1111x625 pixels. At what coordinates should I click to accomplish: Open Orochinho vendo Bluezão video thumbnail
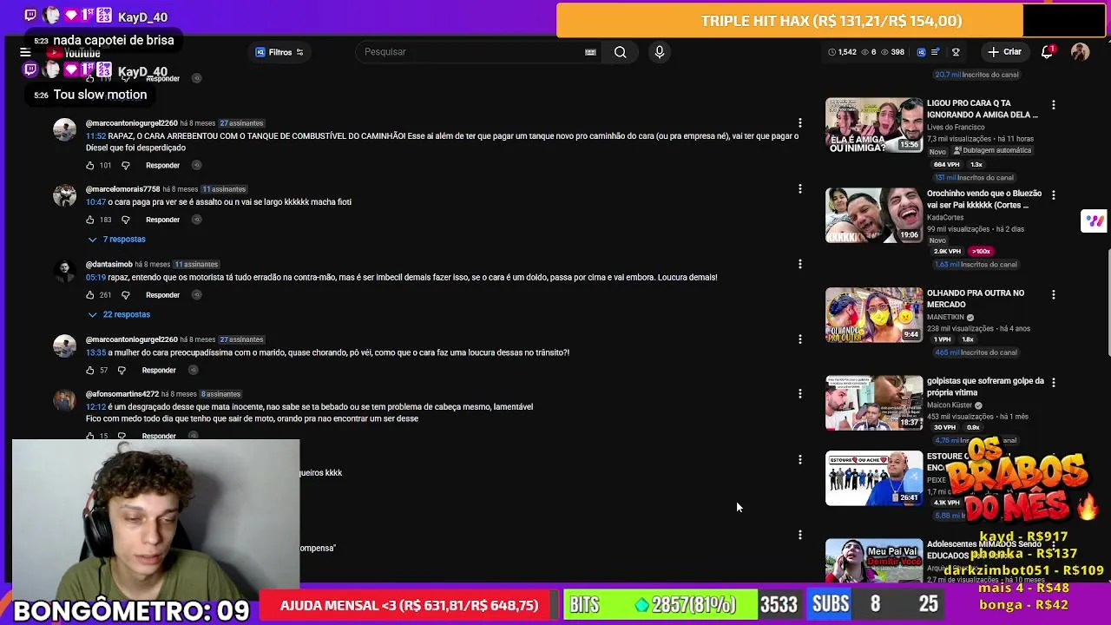[x=874, y=216]
